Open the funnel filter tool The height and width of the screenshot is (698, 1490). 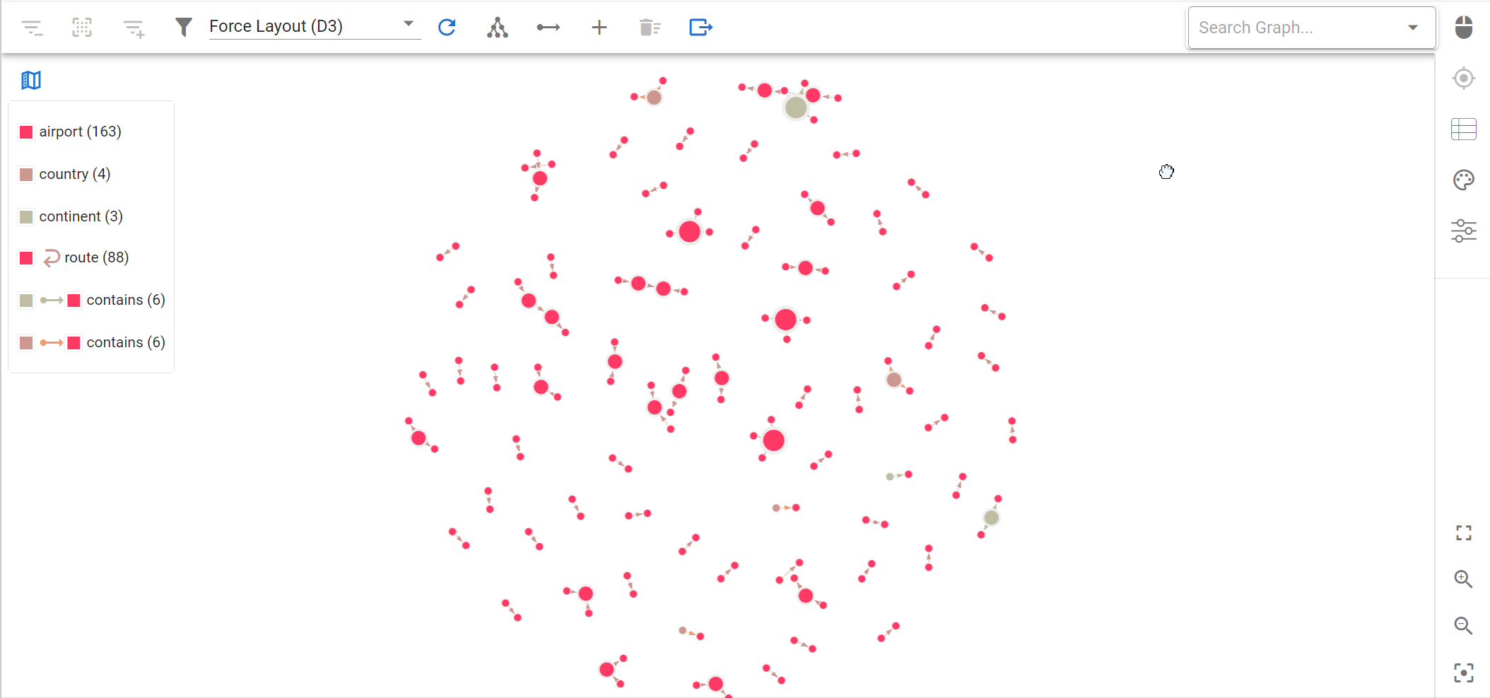[x=184, y=28]
